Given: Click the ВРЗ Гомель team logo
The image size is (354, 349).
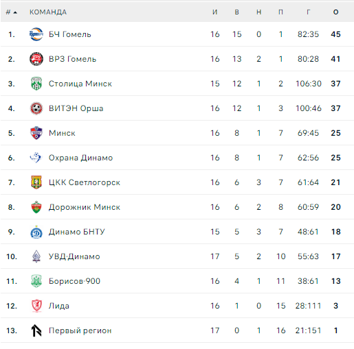Looking at the screenshot, I should pos(36,59).
